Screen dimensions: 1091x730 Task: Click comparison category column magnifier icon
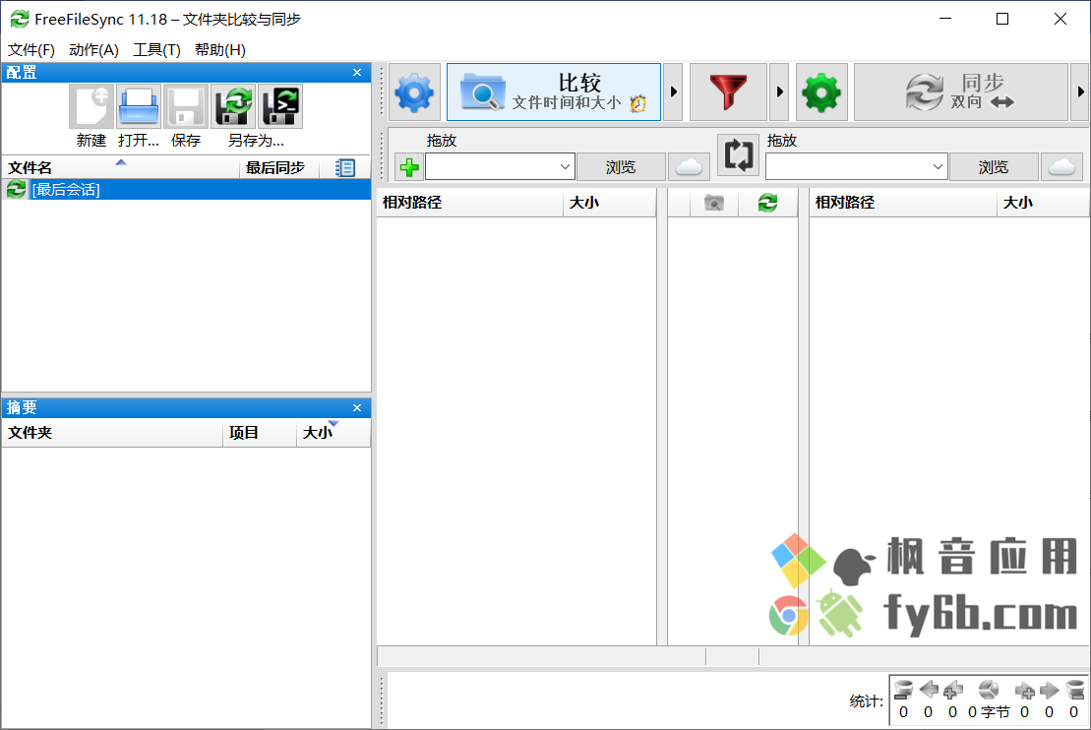tap(714, 203)
